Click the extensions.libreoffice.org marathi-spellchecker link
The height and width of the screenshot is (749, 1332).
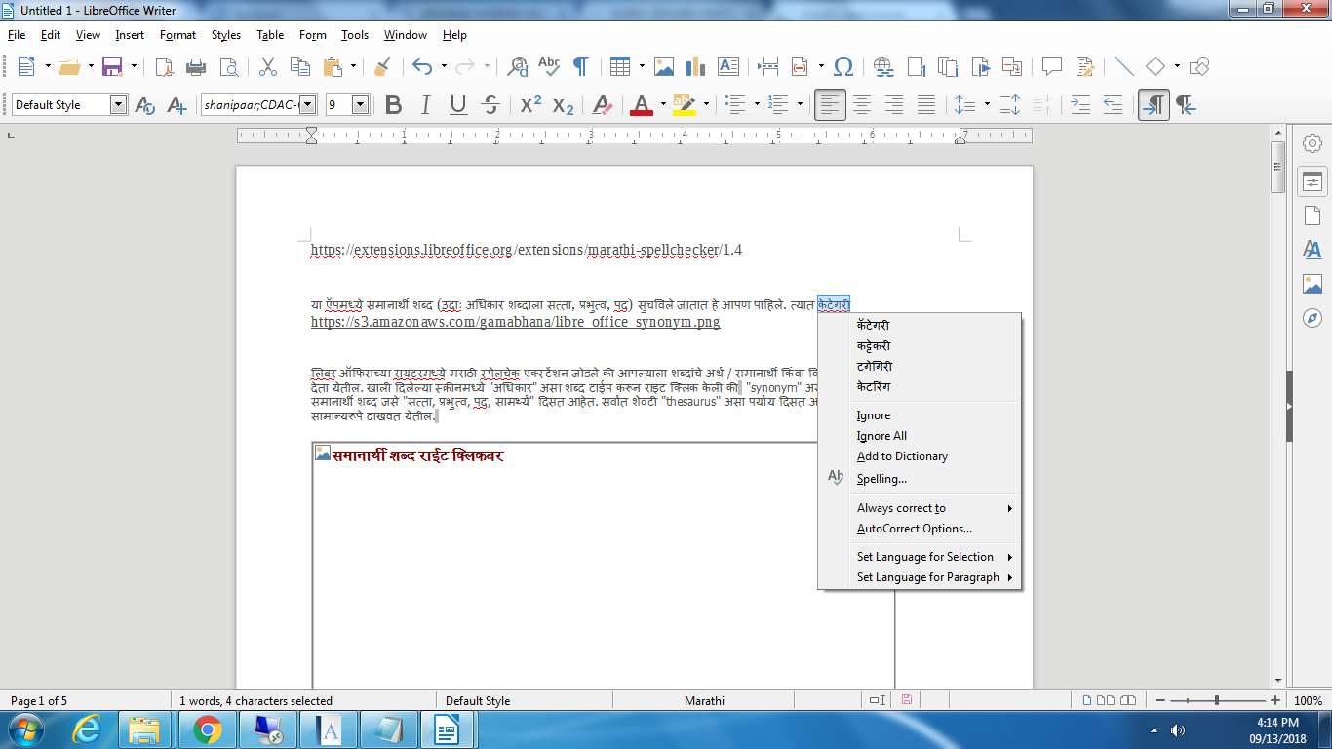pos(527,250)
